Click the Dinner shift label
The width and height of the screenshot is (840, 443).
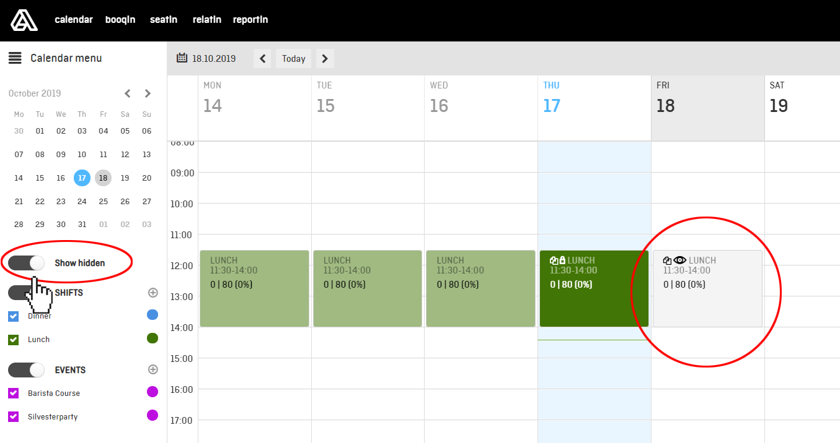40,316
